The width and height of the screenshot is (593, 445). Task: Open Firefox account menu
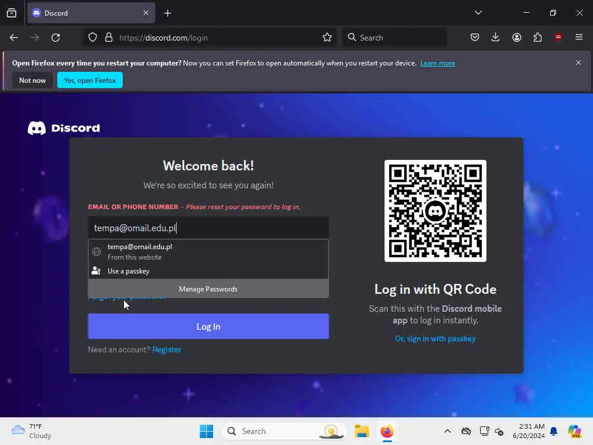[517, 37]
